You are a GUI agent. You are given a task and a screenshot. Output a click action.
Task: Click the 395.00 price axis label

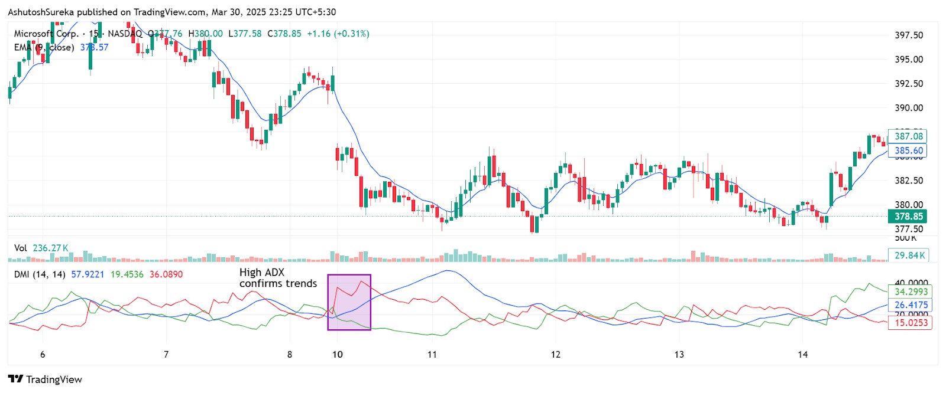coord(909,60)
